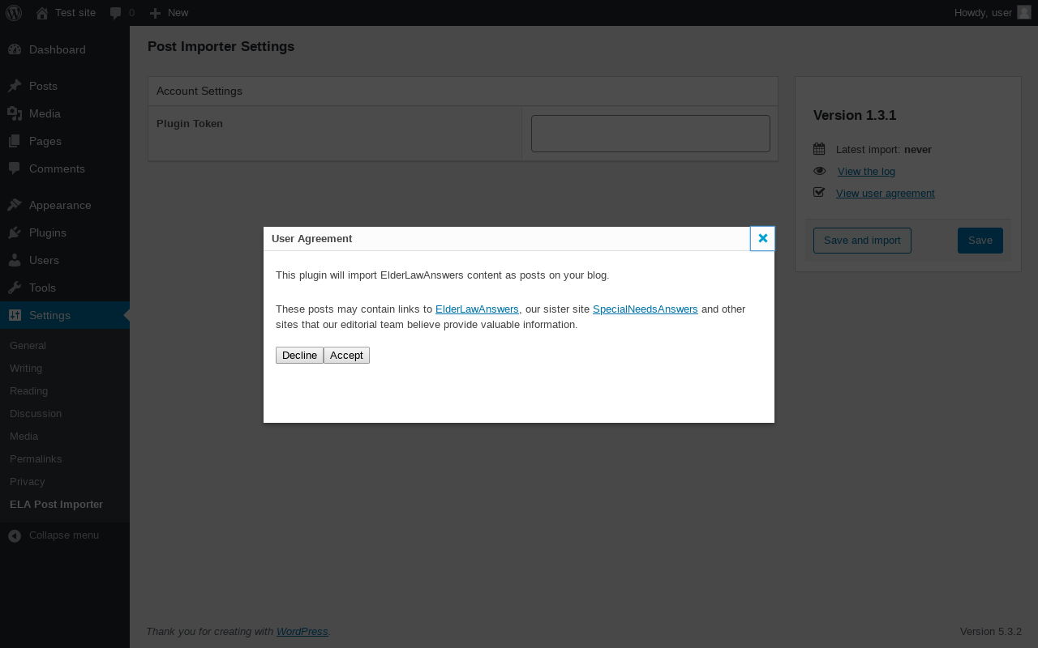Screen dimensions: 1038x648
Task: Click the Comments speech bubble icon
Action: coord(15,168)
